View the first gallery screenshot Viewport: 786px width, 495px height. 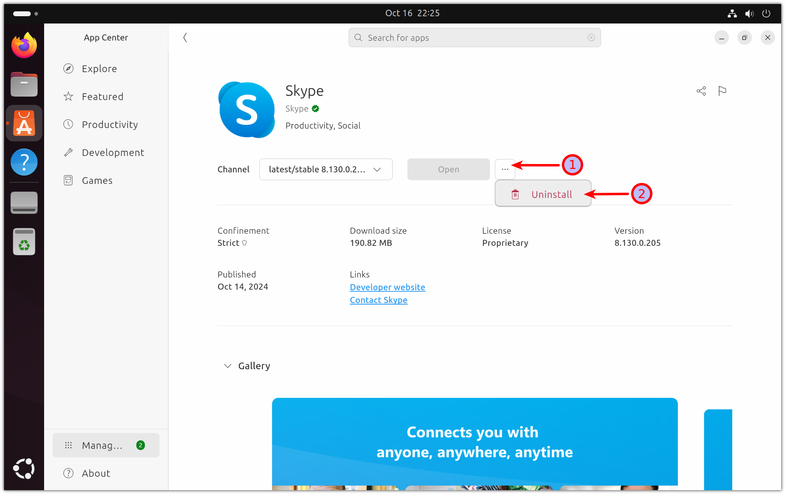pyautogui.click(x=475, y=444)
